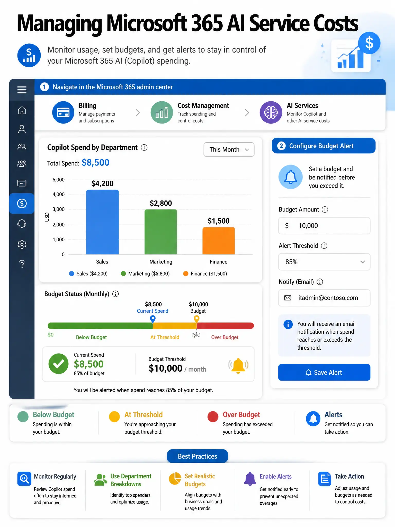Toggle Finance ($1,500) legend dot
The image size is (395, 527).
[186, 274]
